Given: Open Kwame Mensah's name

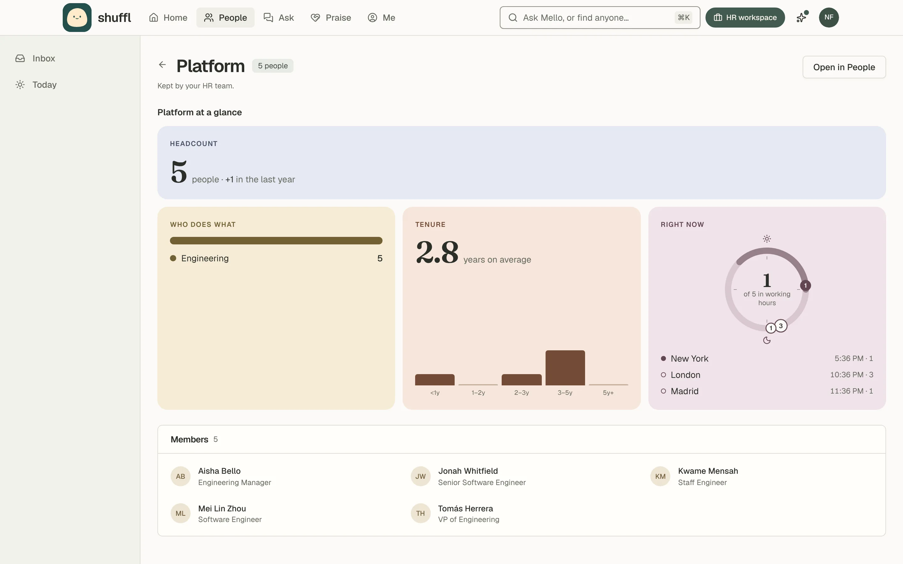Looking at the screenshot, I should 708,471.
